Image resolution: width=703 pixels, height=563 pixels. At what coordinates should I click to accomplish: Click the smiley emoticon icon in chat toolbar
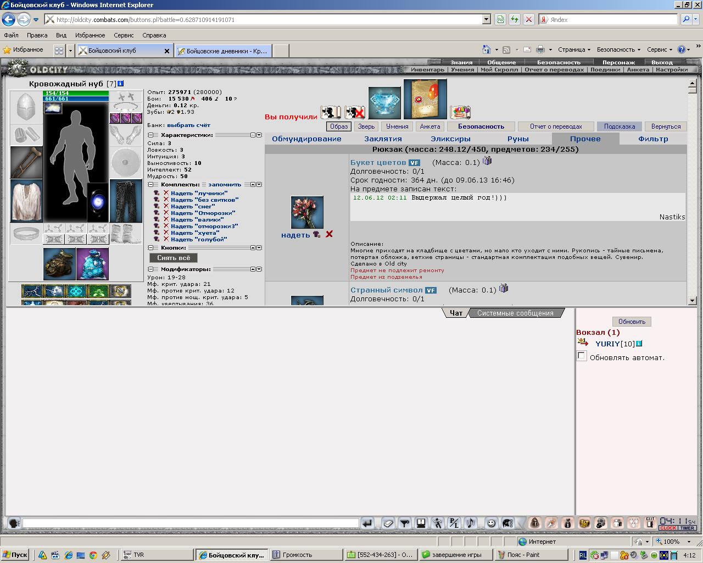[491, 523]
